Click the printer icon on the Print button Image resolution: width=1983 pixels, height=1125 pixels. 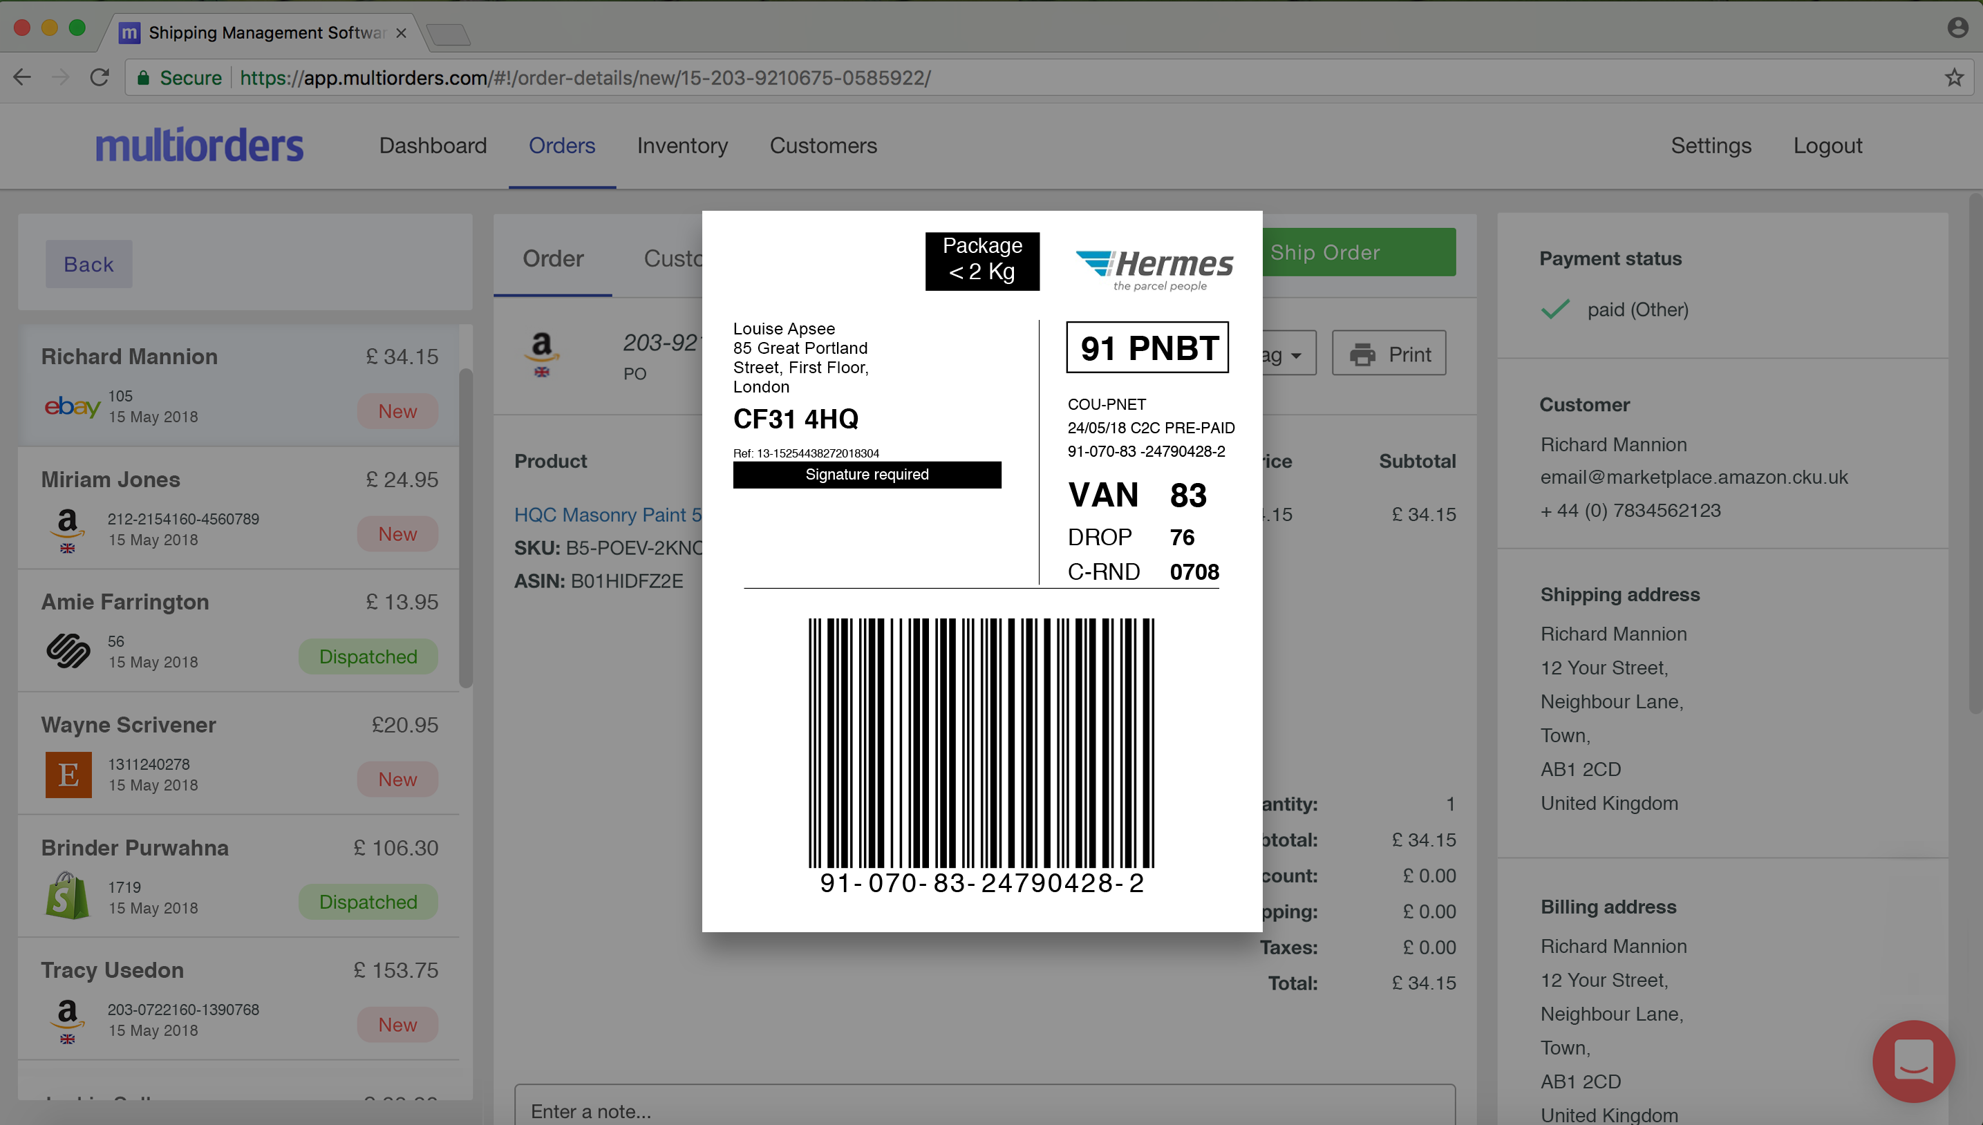tap(1362, 354)
